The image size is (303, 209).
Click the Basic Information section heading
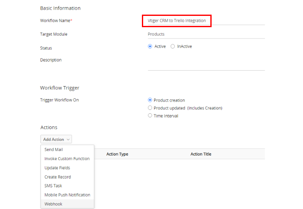(60, 8)
